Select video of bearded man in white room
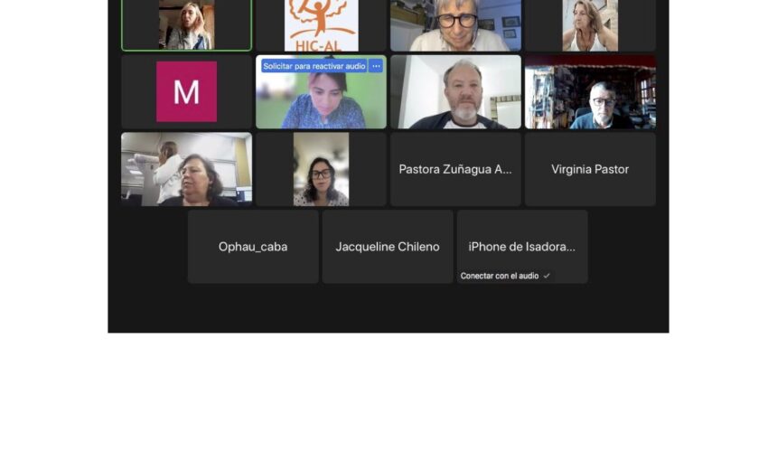Screen dimensions: 777x452 coord(455,91)
